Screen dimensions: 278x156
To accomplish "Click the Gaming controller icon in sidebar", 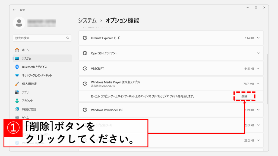I will (17, 118).
